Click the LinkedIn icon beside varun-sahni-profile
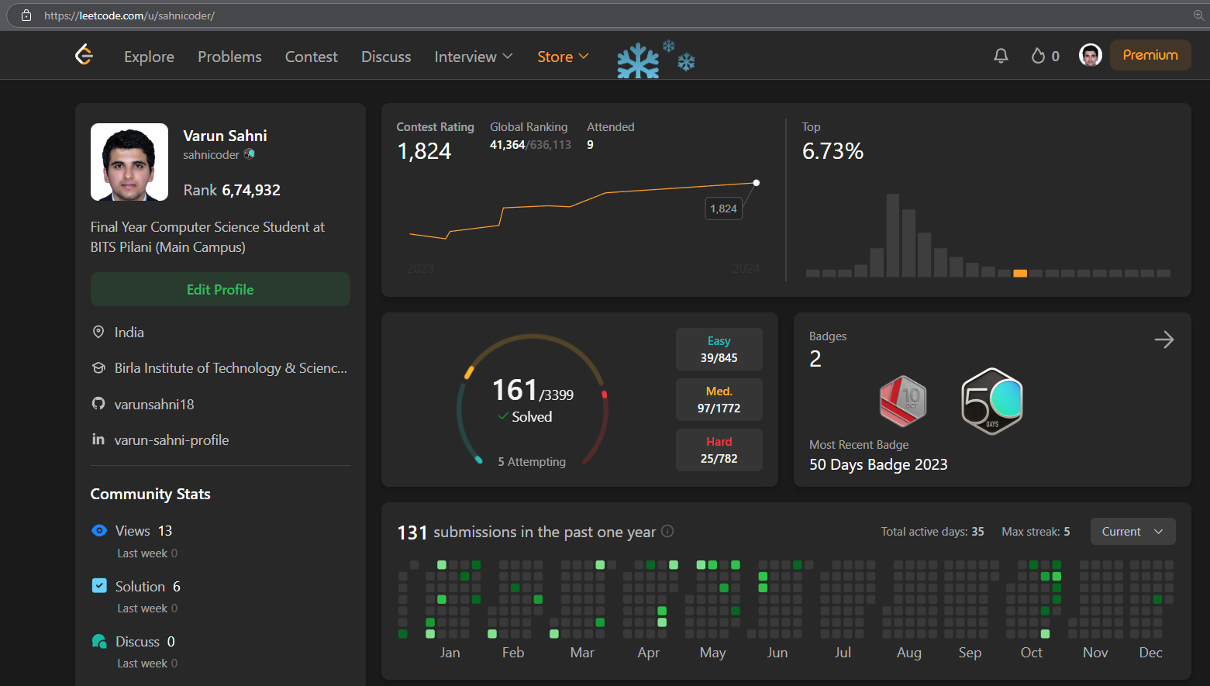 (x=98, y=440)
